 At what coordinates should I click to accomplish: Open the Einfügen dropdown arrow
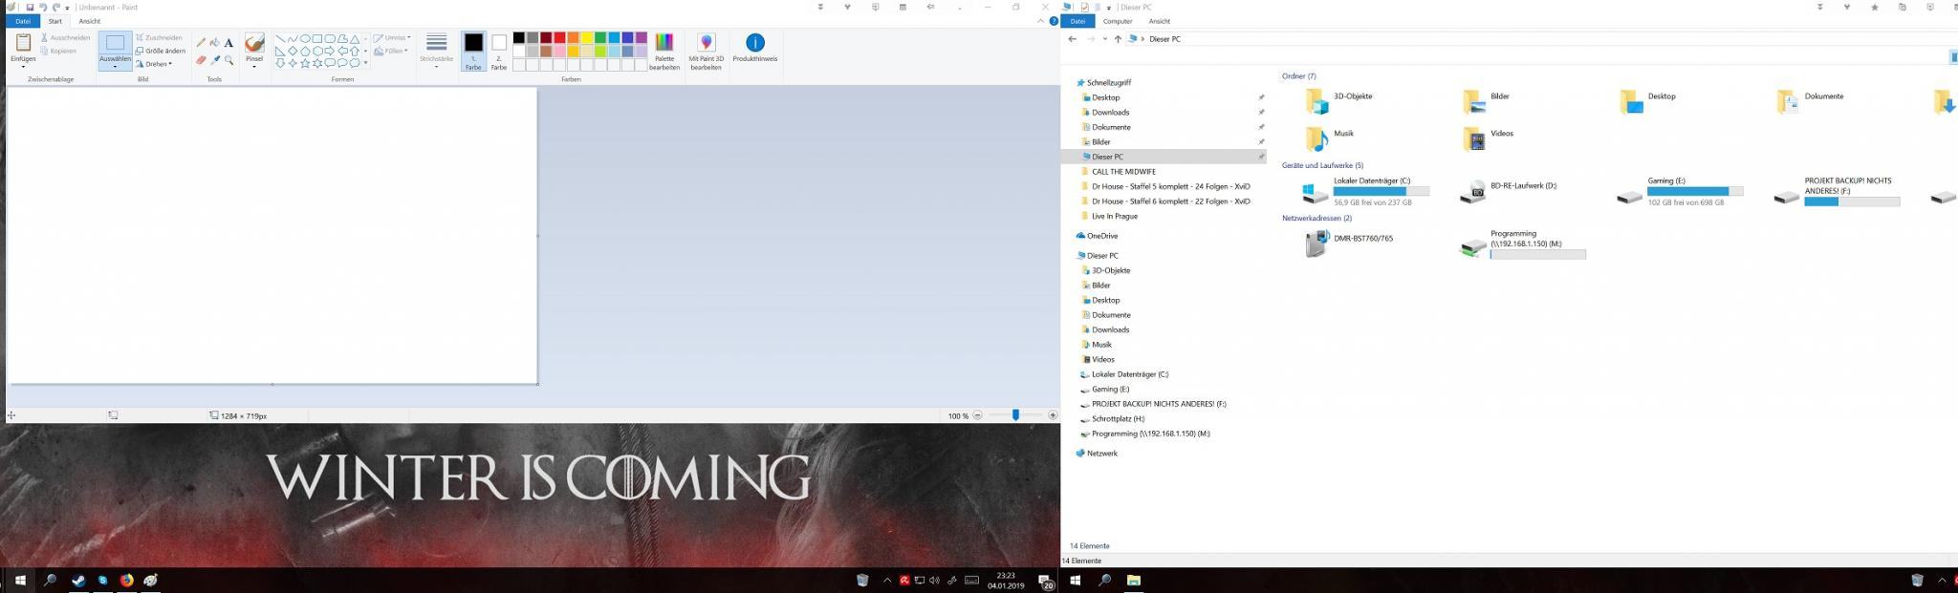(23, 67)
